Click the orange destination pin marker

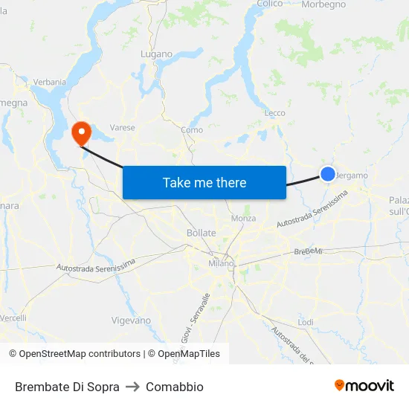point(82,134)
